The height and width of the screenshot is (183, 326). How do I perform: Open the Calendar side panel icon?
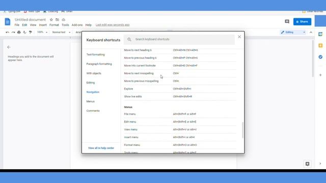[x=320, y=34]
